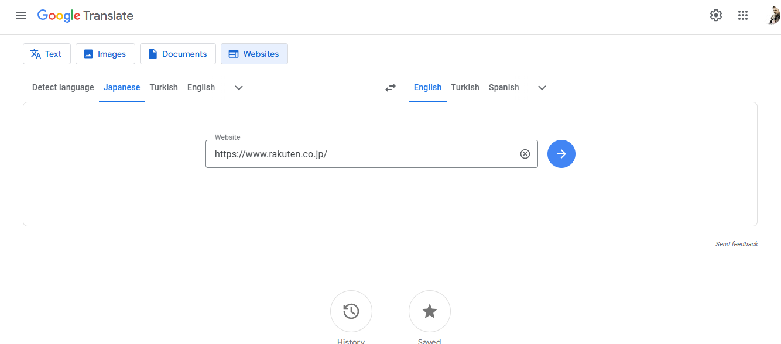Select the Text translation mode
781x344 pixels.
coord(46,53)
